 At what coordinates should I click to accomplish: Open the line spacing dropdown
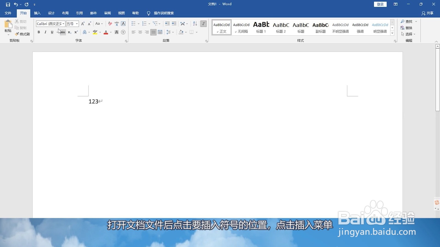170,32
